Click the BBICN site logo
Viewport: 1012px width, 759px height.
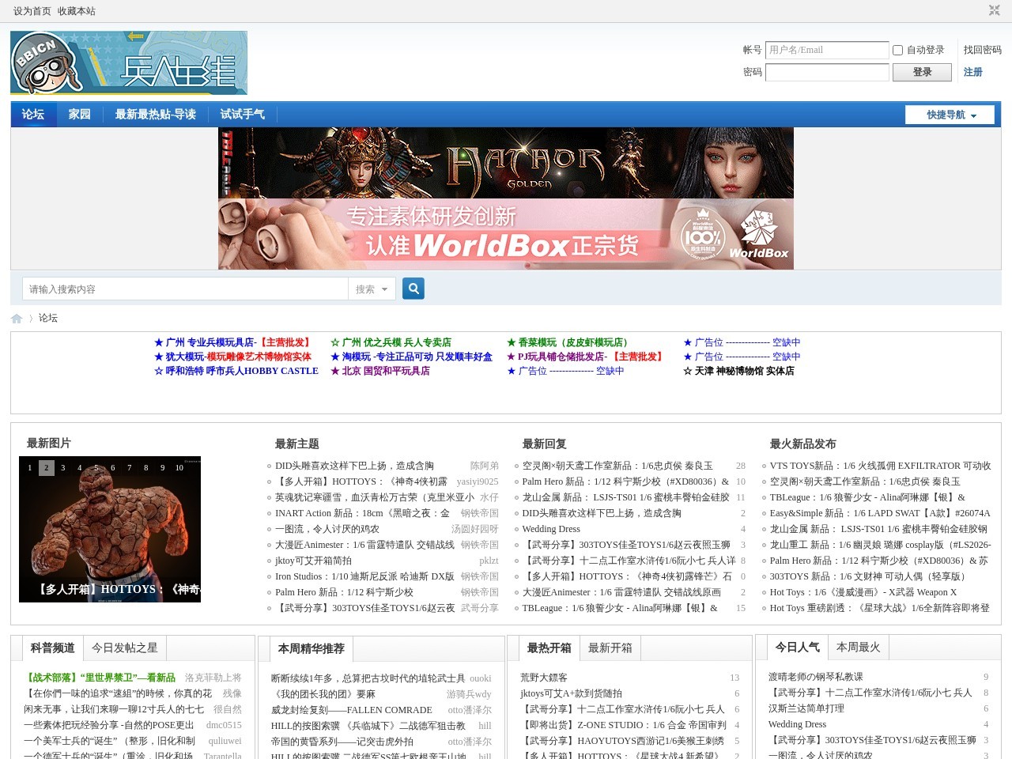[129, 63]
